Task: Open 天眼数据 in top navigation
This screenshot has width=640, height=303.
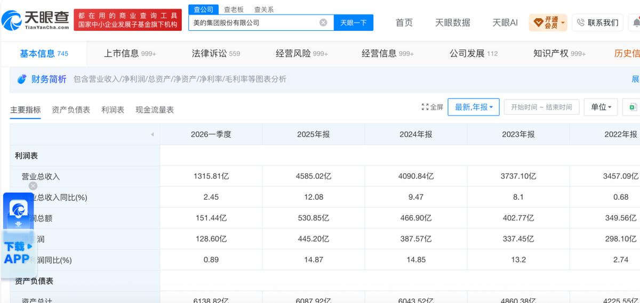Action: tap(453, 22)
